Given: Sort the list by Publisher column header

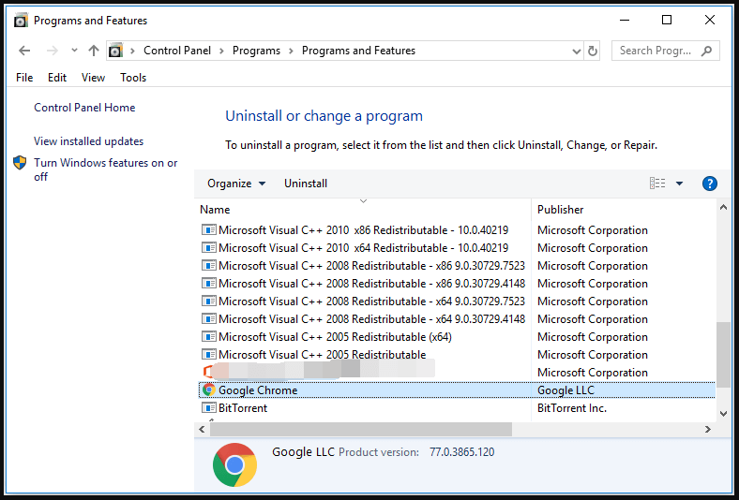Looking at the screenshot, I should pyautogui.click(x=561, y=210).
